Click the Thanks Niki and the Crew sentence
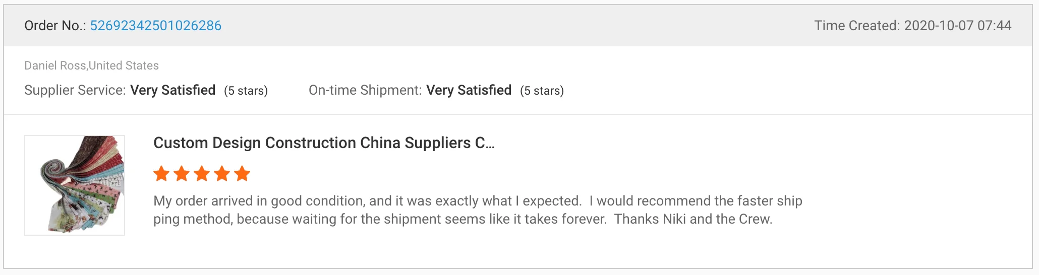Image resolution: width=1039 pixels, height=275 pixels. 693,219
